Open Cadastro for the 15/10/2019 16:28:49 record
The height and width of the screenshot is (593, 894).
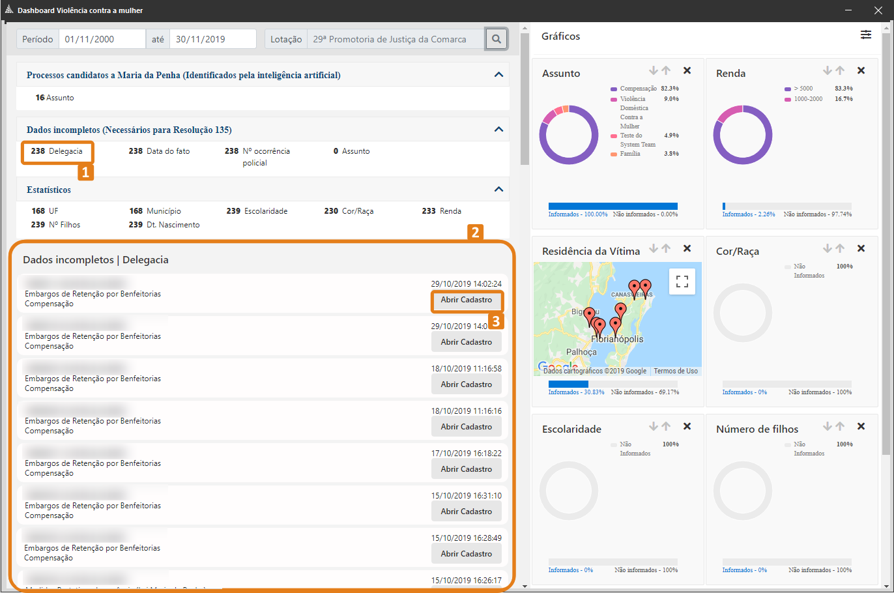point(467,554)
